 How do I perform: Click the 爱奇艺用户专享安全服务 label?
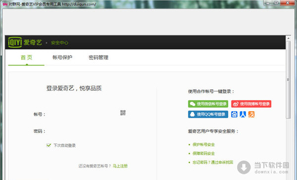(x=213, y=131)
